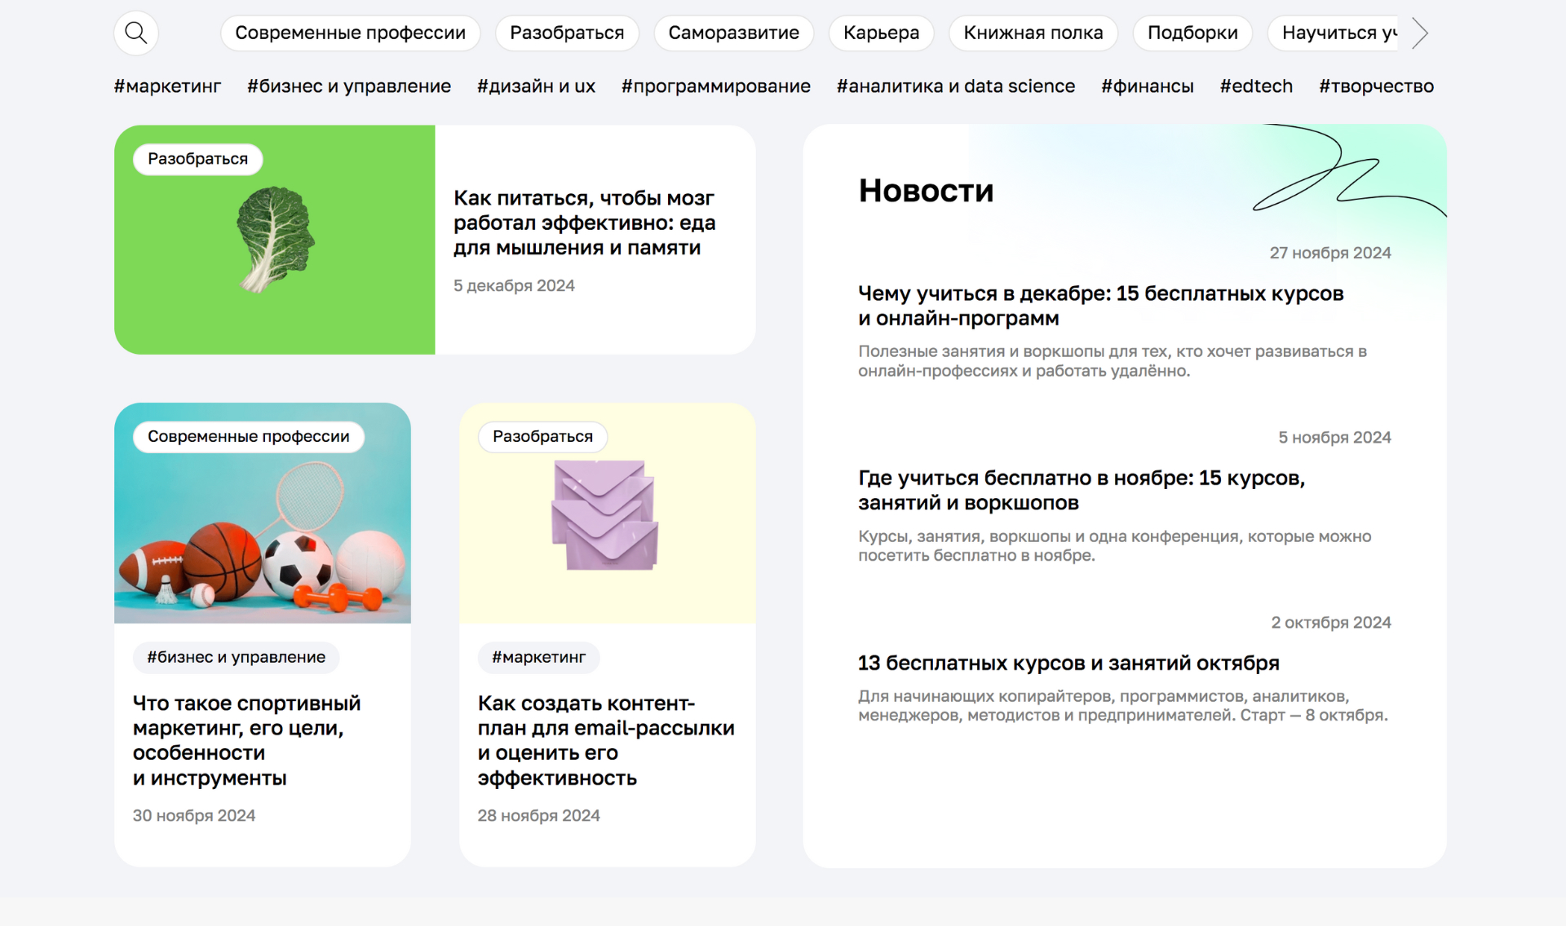
Task: Click the date 5 декабря 2024
Action: click(514, 286)
